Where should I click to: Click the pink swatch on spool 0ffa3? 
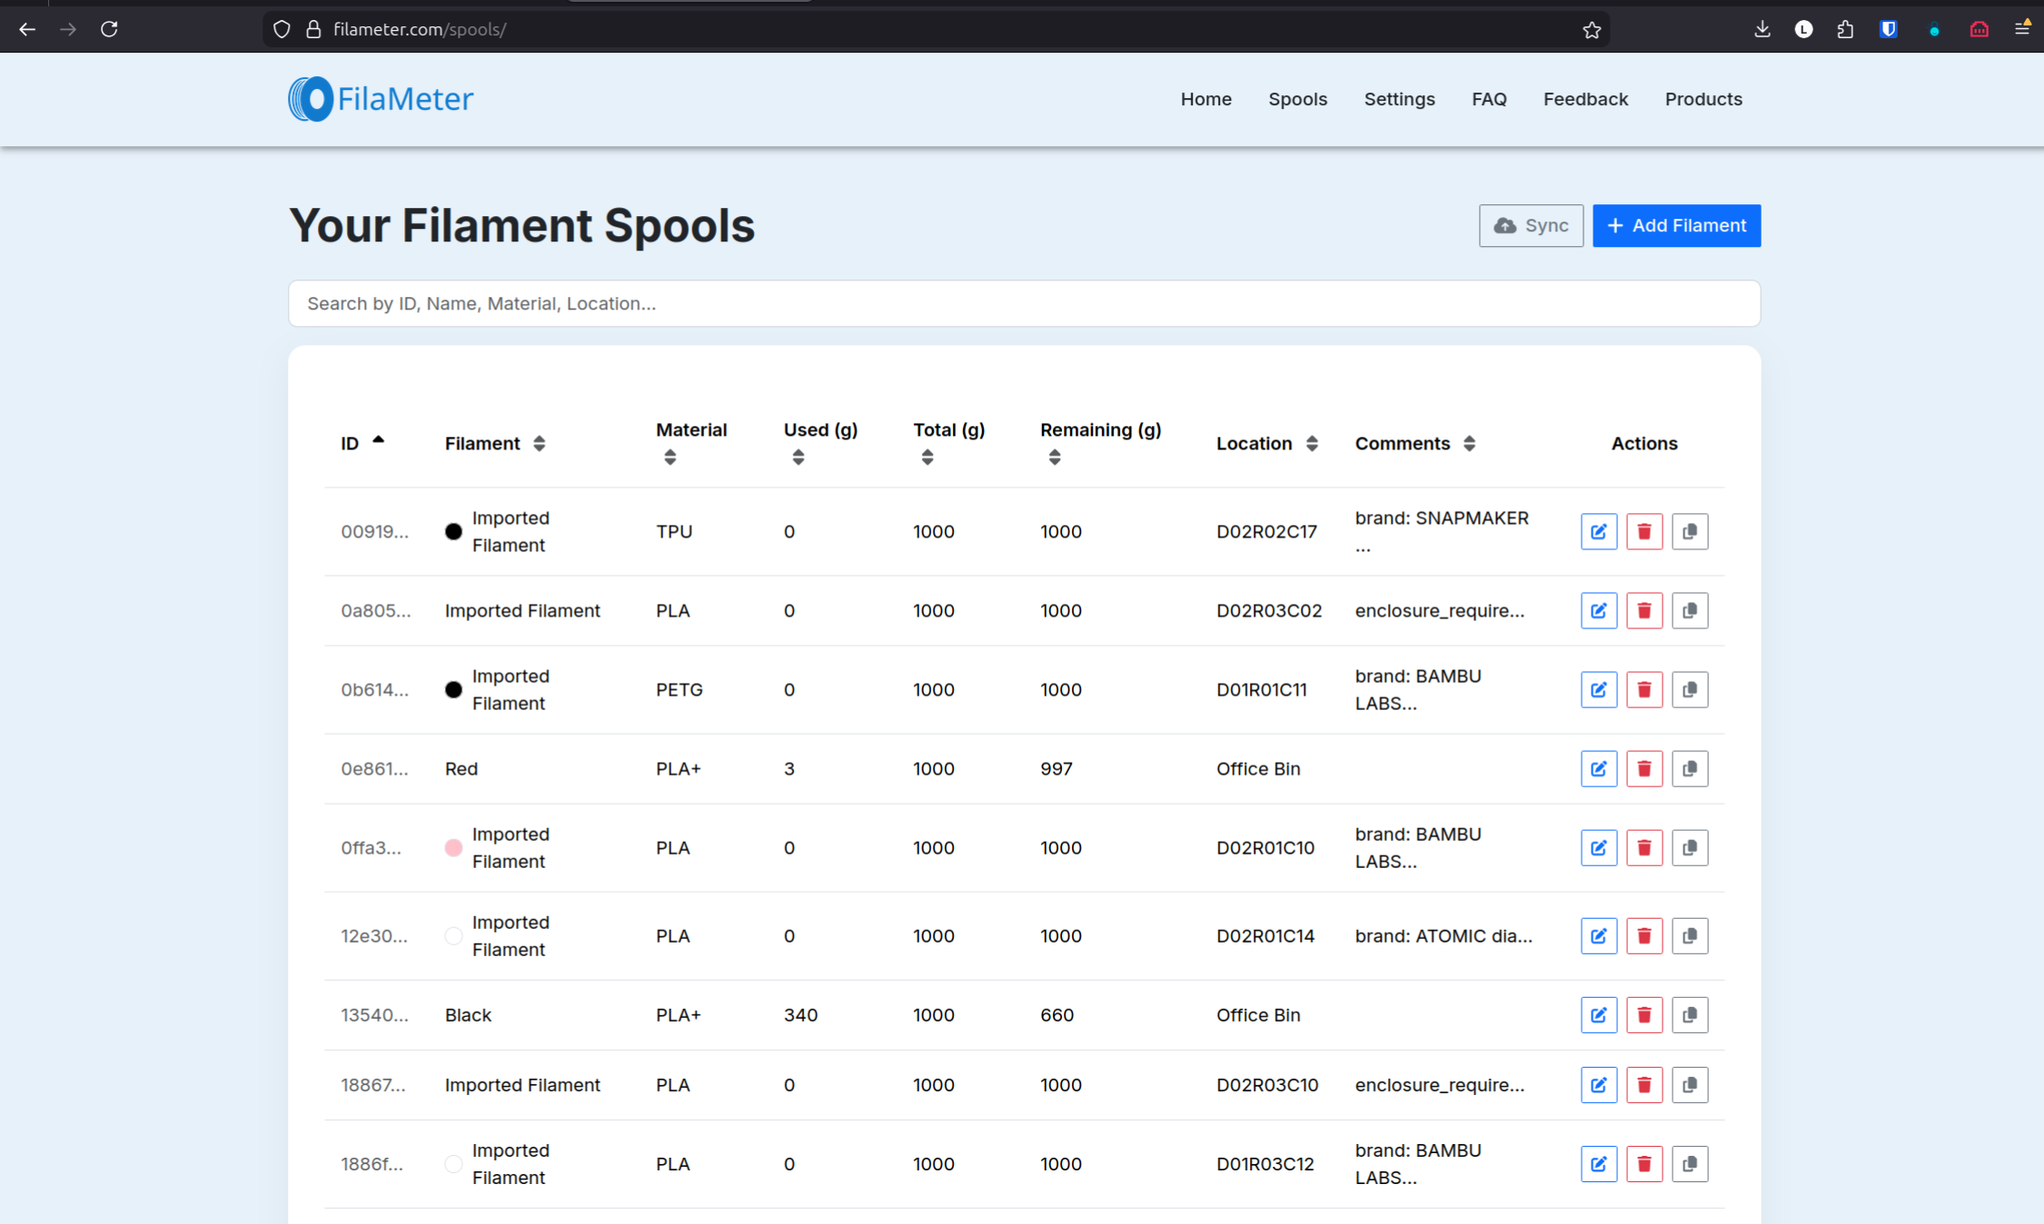[x=453, y=847]
